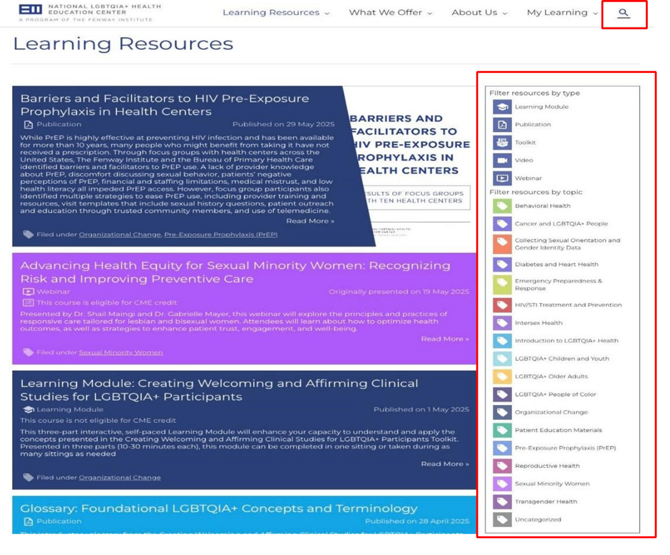Click the Toolkit filter icon
Viewport: 670px width, 555px height.
[x=502, y=143]
